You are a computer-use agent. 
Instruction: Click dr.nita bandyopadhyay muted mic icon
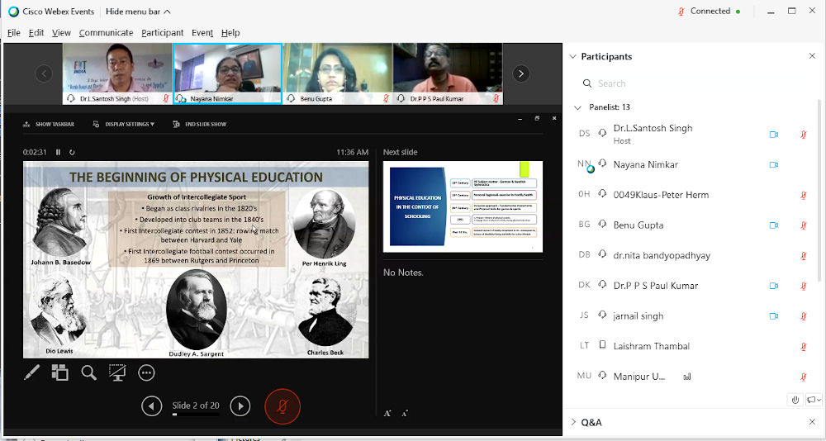[x=804, y=255]
